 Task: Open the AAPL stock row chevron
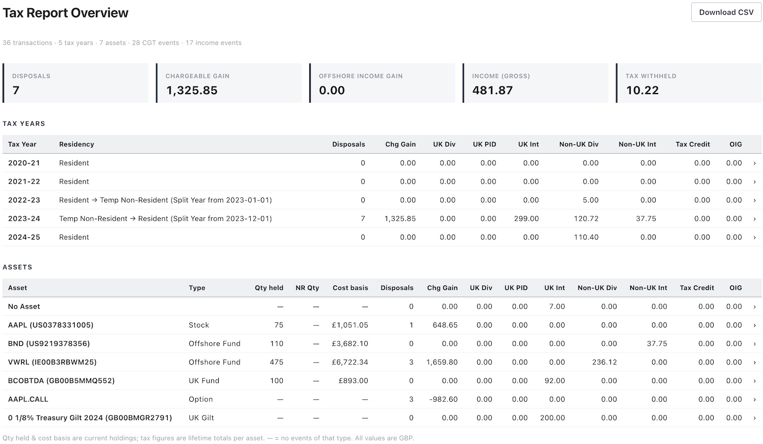(x=754, y=325)
